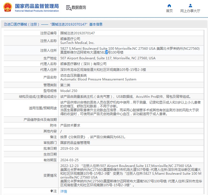The height and width of the screenshot is (195, 208).
Task: Click the 其他内容 label
Action: (x=50, y=131)
